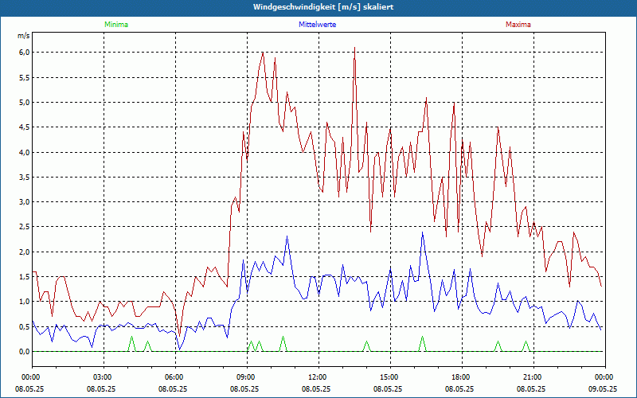Screen dimensions: 637x398
Task: Click the y-axis value '4,5'
Action: point(25,127)
